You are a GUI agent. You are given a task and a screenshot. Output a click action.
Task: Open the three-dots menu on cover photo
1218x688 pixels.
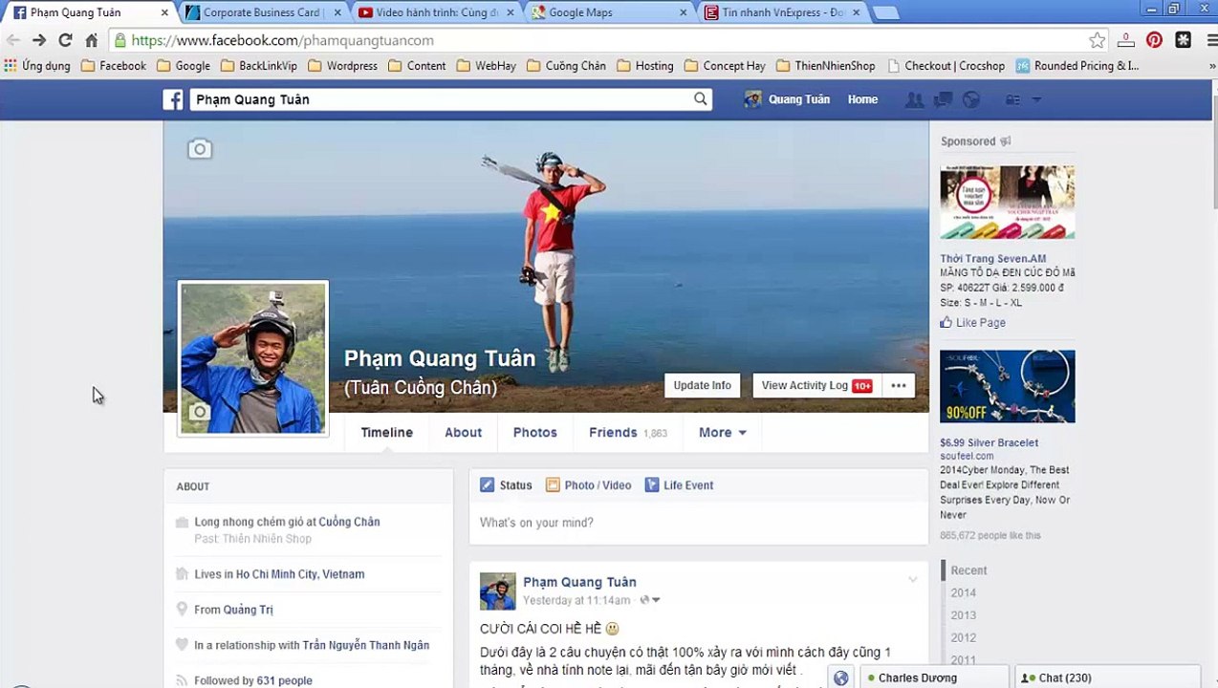(x=899, y=386)
